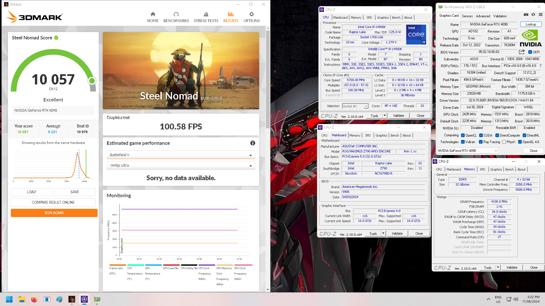Open 3DMark OPTIONS gear
Viewport: 545px width, 306px height.
coord(251,17)
